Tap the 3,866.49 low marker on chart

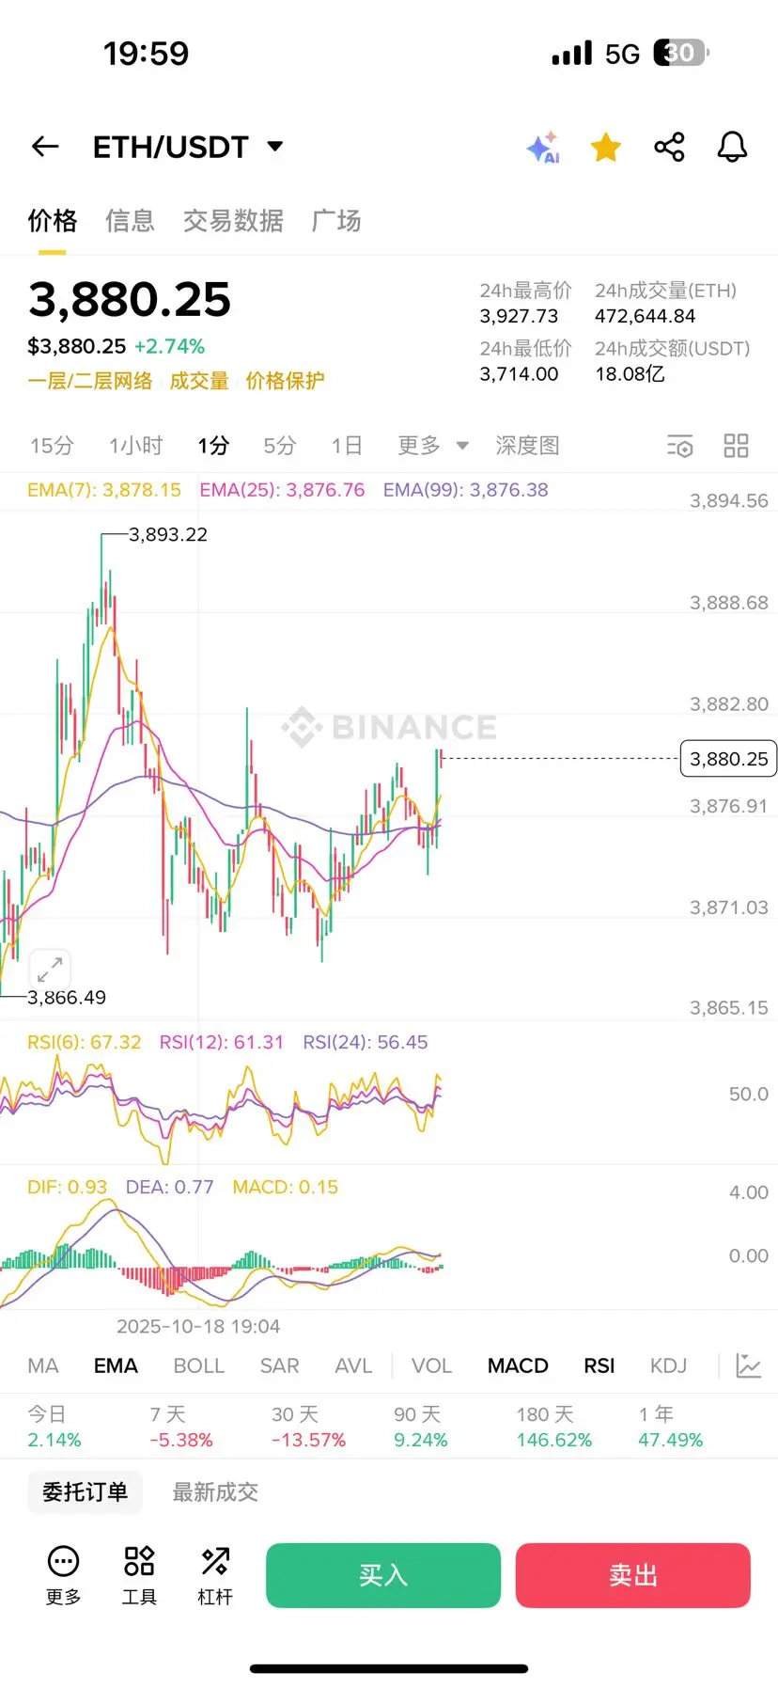[x=66, y=997]
